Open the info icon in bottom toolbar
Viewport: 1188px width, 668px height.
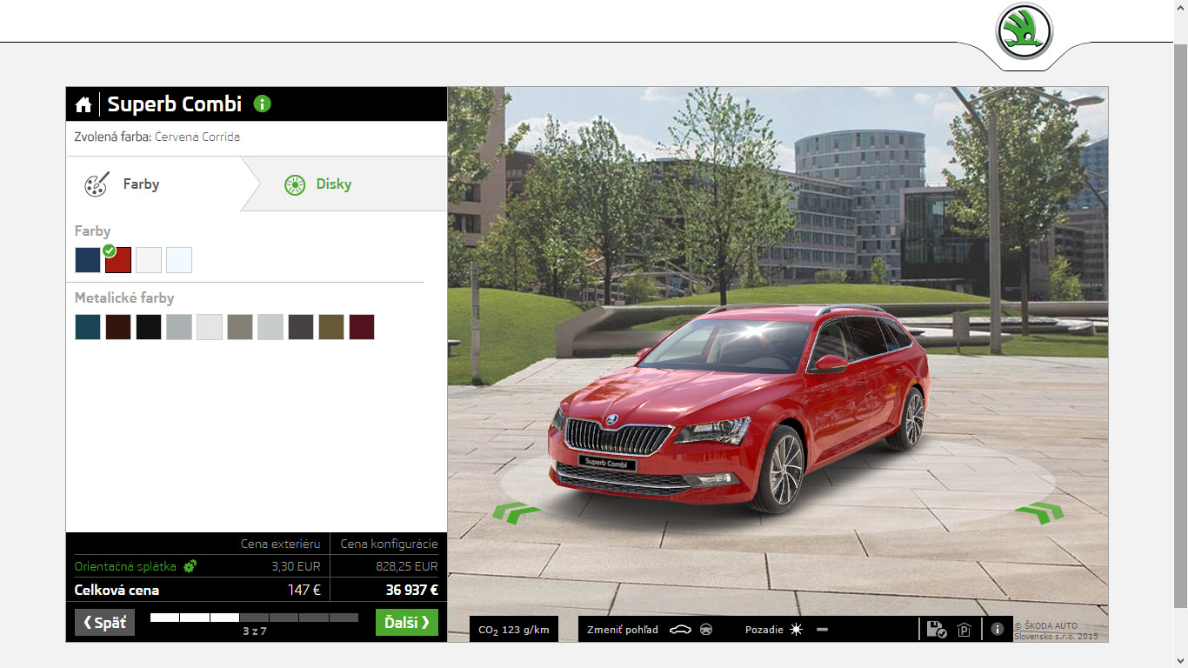click(998, 629)
